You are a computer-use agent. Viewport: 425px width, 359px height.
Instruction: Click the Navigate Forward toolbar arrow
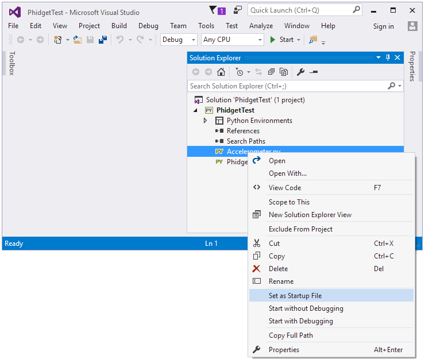coord(40,40)
